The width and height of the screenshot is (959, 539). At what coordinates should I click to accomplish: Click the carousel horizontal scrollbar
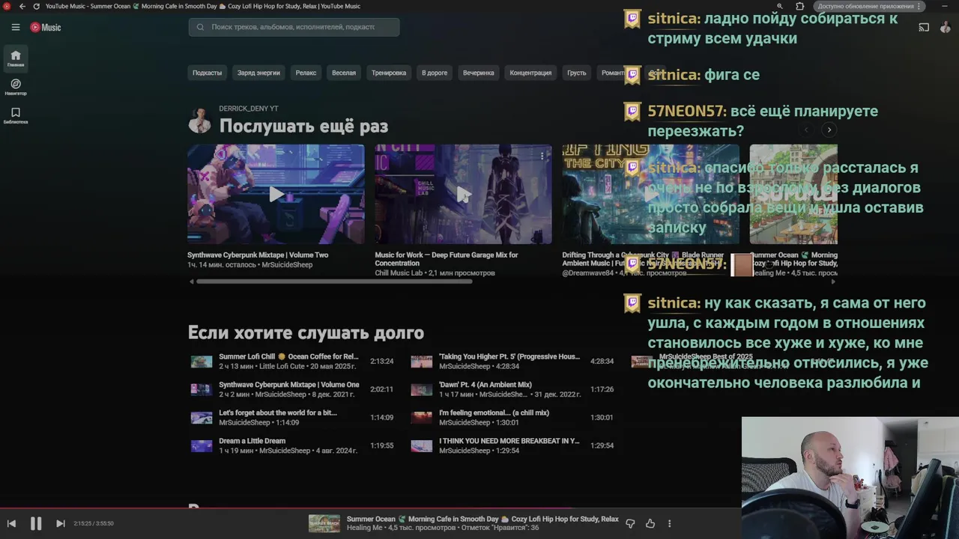pos(334,281)
